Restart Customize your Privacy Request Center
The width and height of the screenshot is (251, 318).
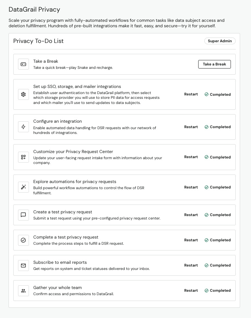(191, 157)
